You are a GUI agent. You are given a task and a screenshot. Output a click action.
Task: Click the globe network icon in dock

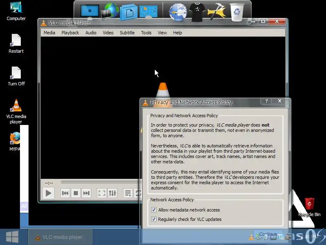click(x=110, y=11)
